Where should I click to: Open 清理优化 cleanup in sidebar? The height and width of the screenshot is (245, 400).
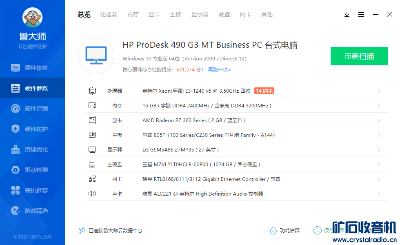click(x=33, y=149)
